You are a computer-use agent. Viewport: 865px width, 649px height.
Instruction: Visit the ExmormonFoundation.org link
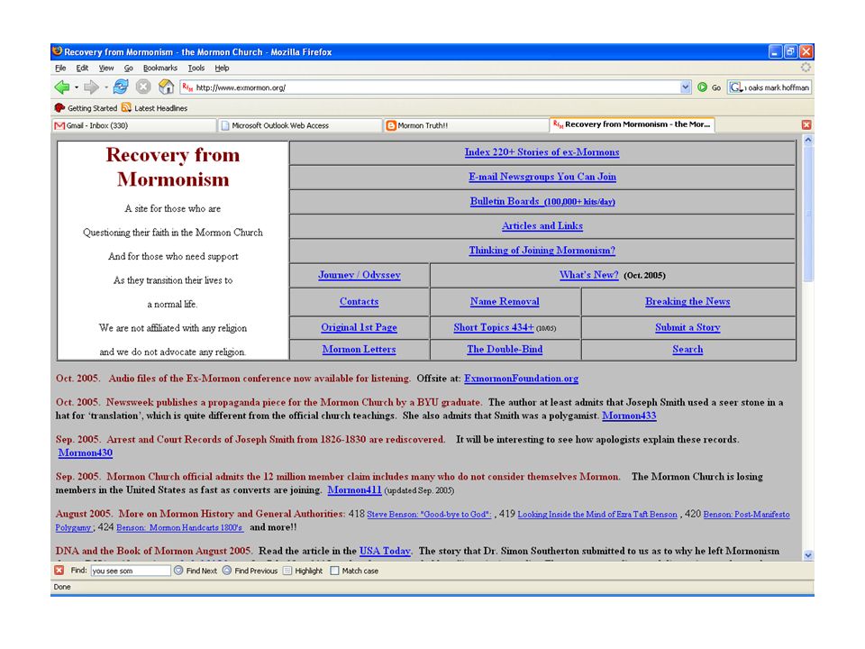tap(522, 379)
